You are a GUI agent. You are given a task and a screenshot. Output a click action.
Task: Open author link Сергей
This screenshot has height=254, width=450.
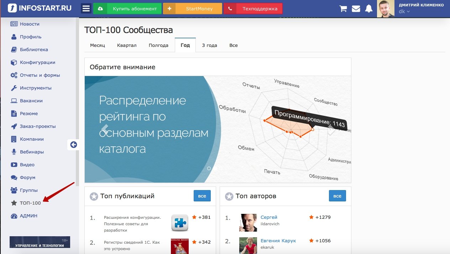click(x=269, y=217)
